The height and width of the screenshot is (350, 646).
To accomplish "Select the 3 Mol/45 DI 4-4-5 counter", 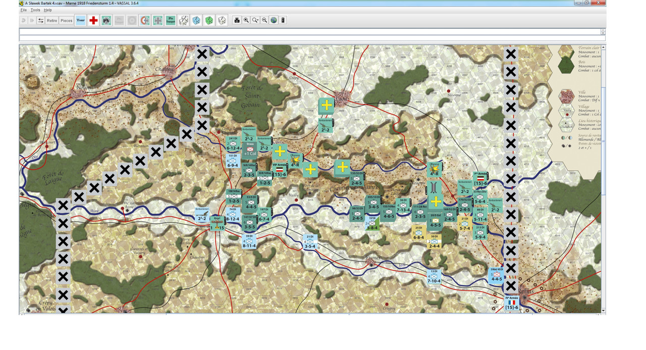I will (x=496, y=275).
